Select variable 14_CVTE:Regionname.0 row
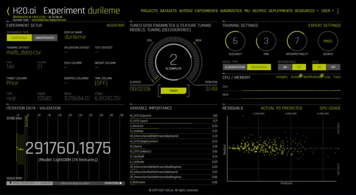The image size is (356, 195). 174,141
